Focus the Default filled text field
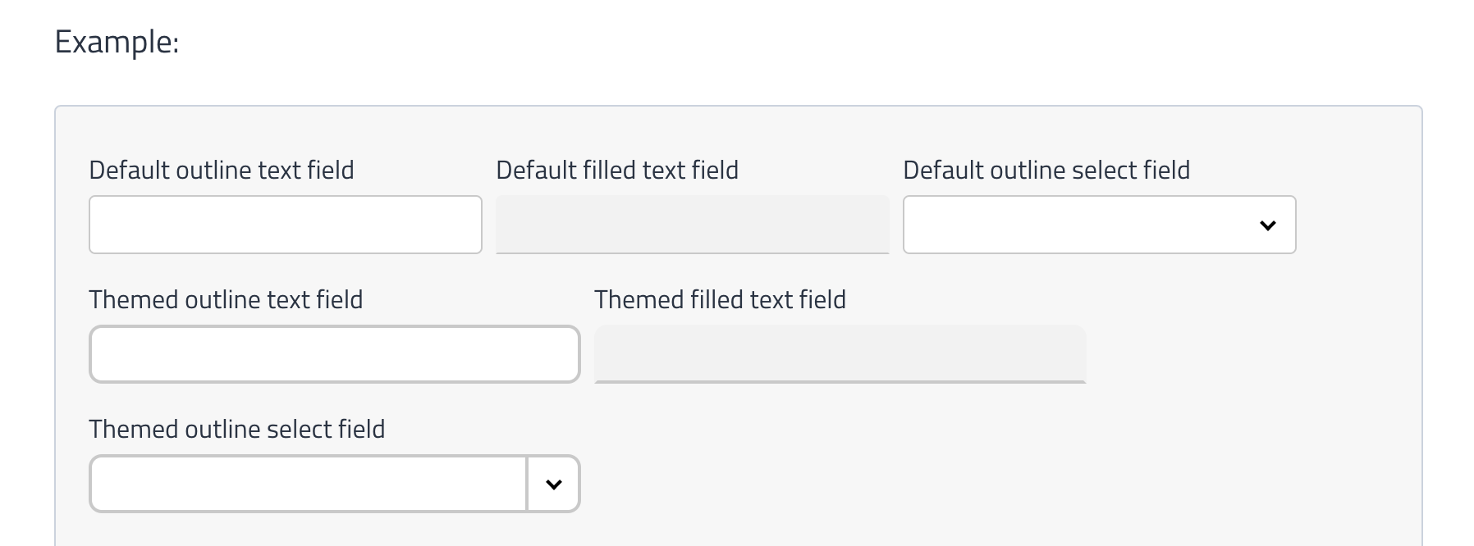Screen dimensions: 1474x546 coord(692,224)
